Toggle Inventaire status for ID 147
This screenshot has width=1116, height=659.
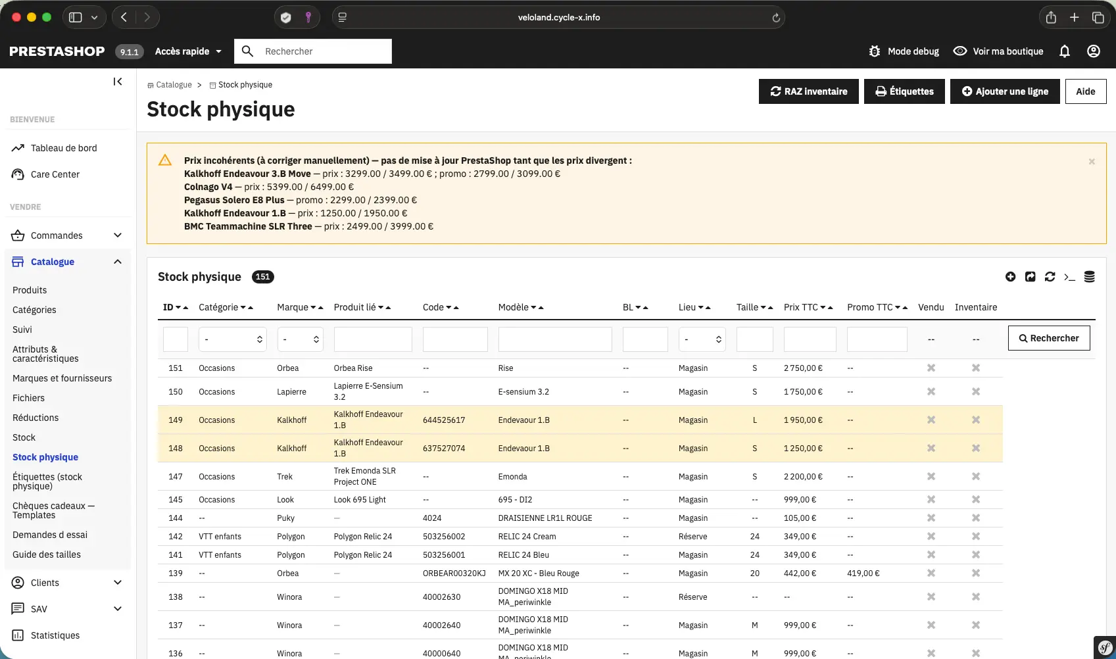click(x=976, y=477)
